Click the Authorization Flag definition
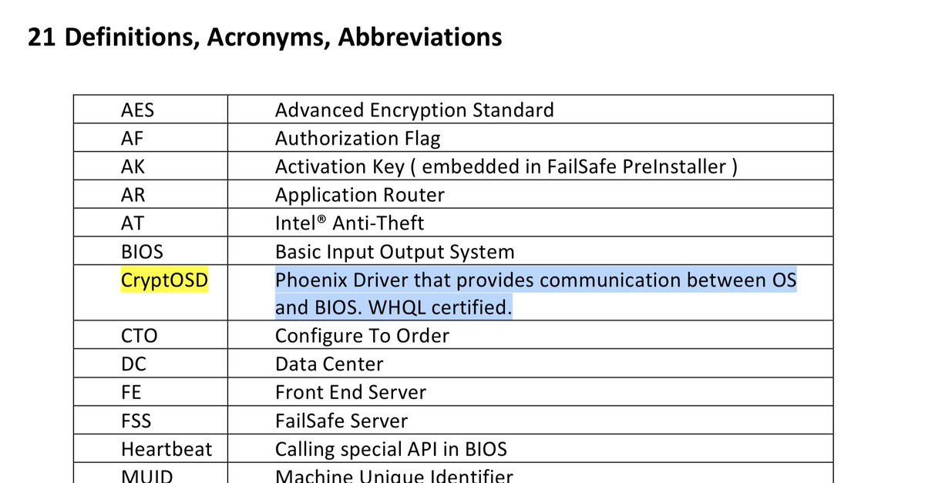 (358, 139)
